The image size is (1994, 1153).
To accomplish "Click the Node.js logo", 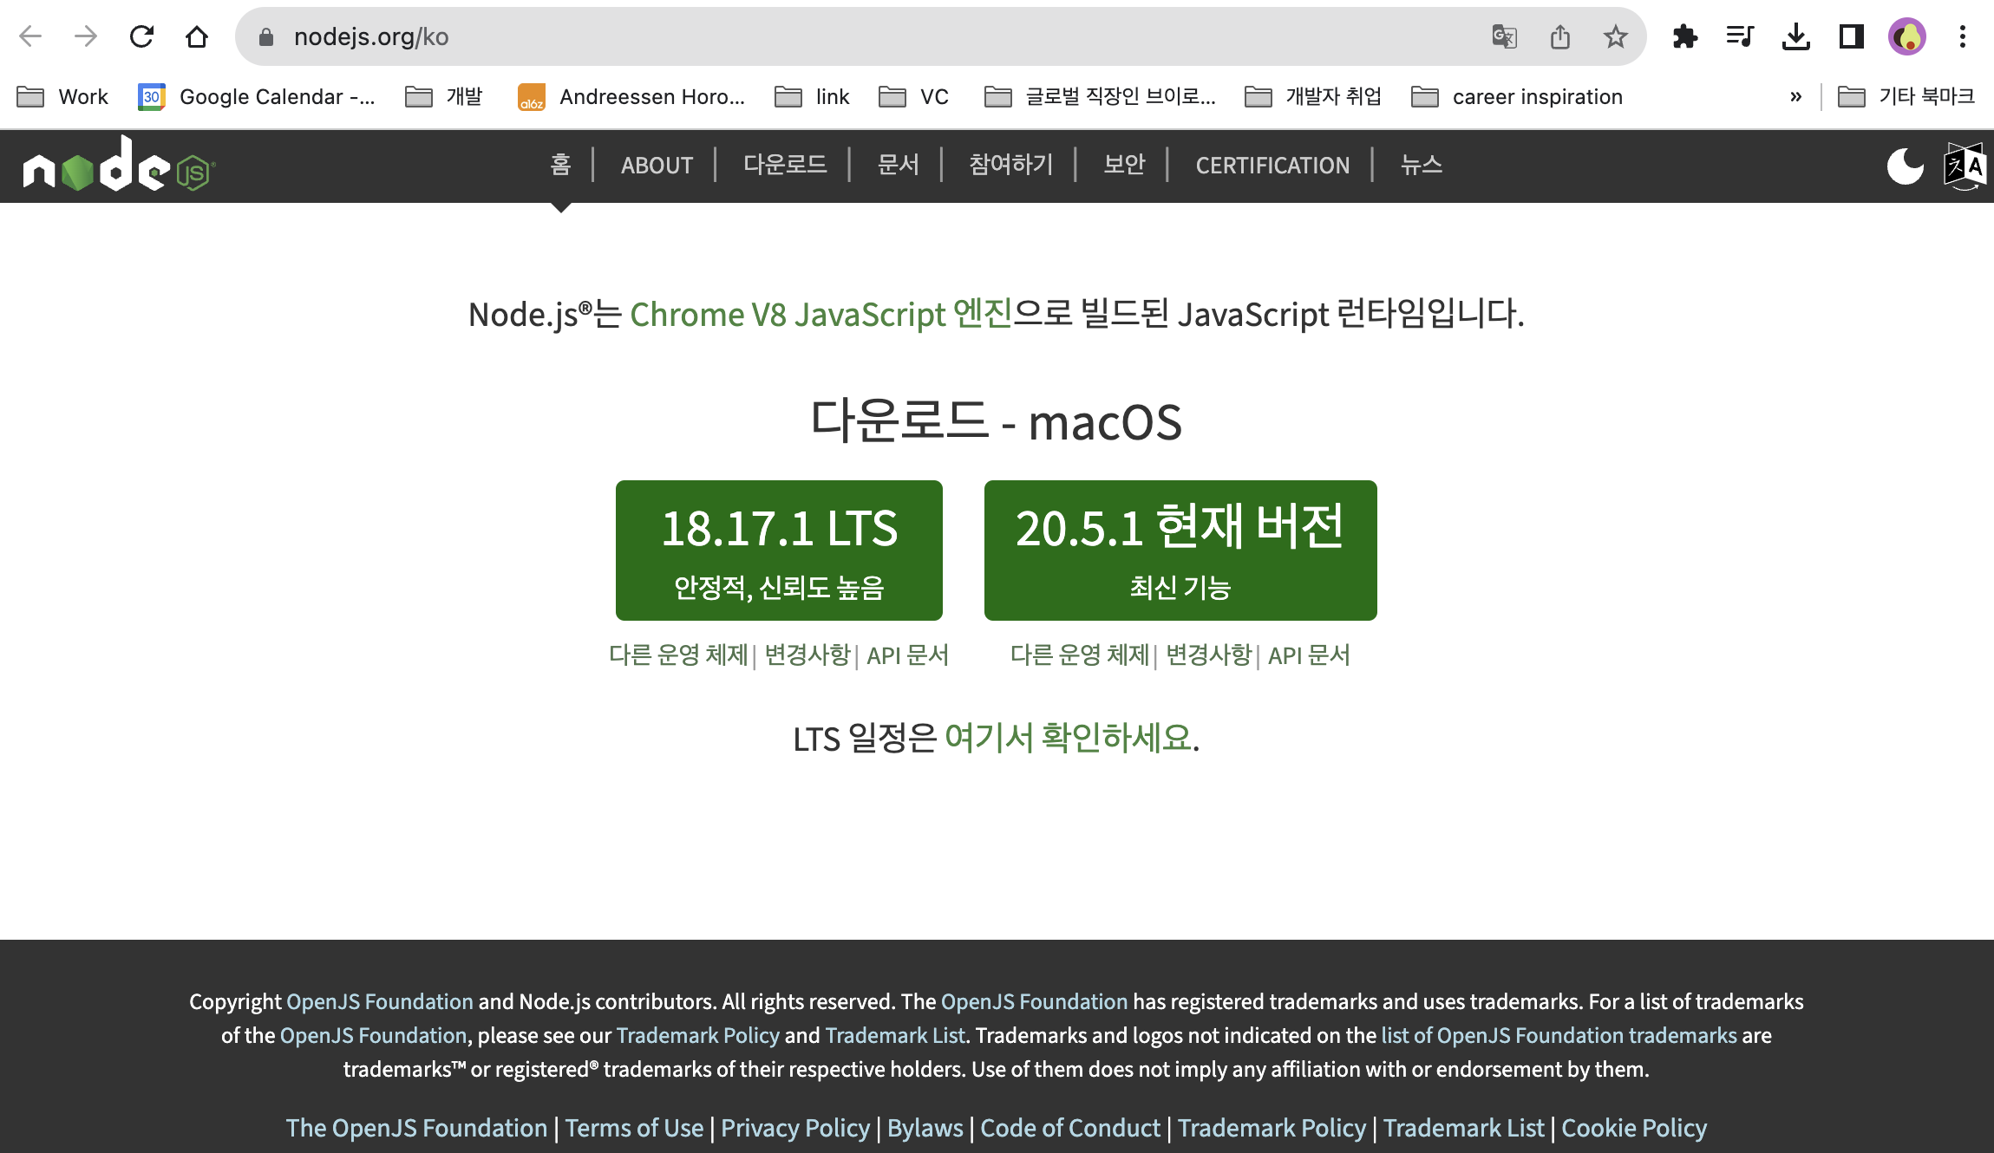I will (119, 166).
